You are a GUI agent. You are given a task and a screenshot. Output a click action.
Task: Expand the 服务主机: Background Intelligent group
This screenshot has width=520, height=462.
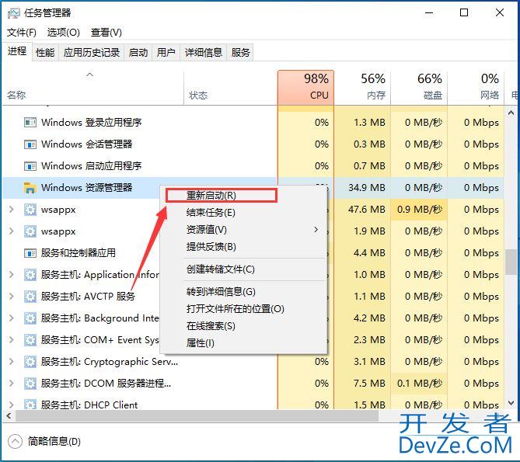coord(12,318)
